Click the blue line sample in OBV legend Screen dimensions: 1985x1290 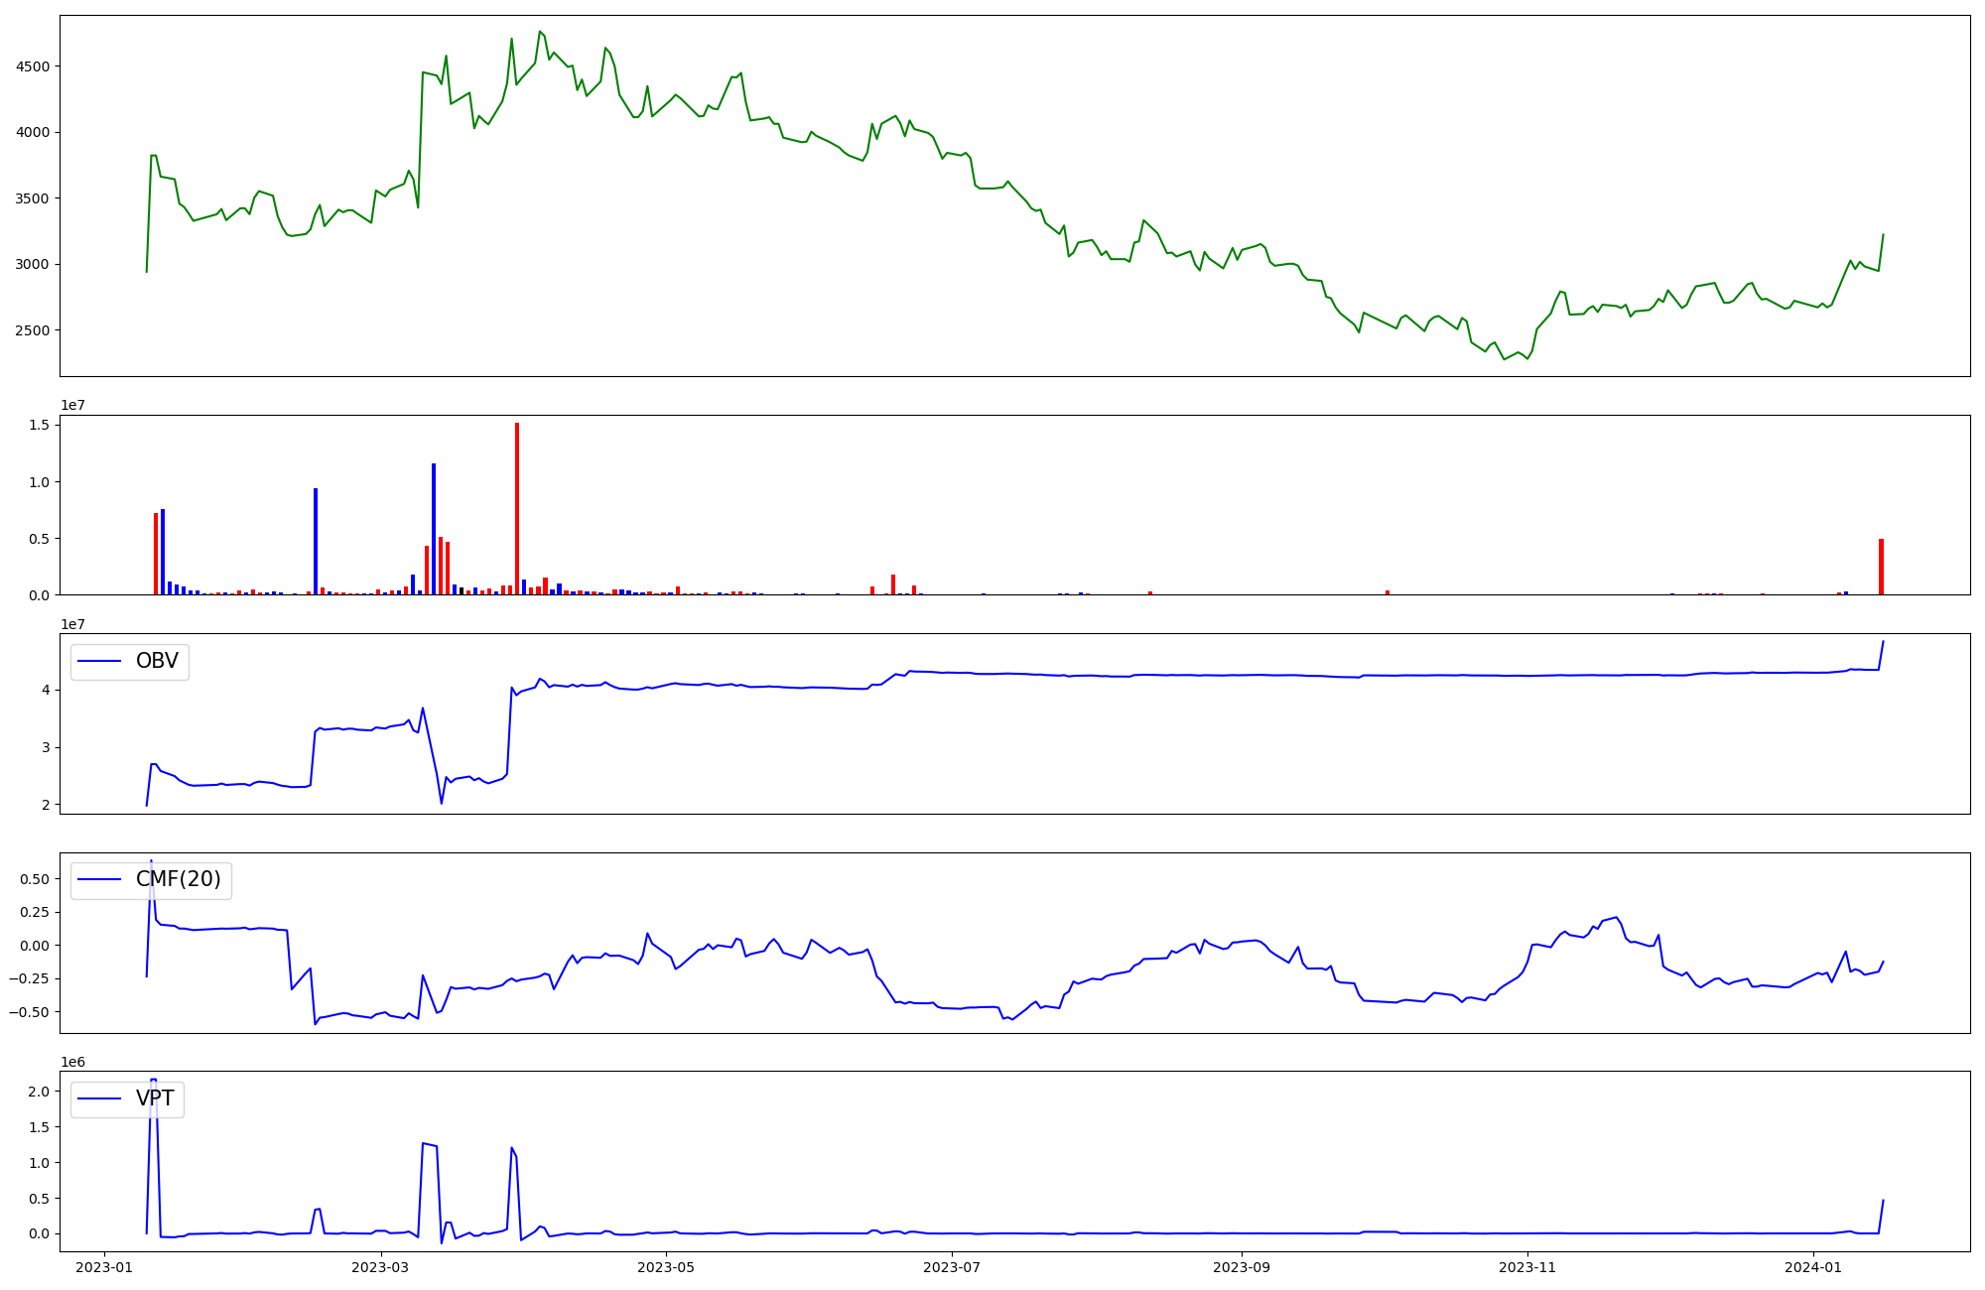(x=99, y=661)
